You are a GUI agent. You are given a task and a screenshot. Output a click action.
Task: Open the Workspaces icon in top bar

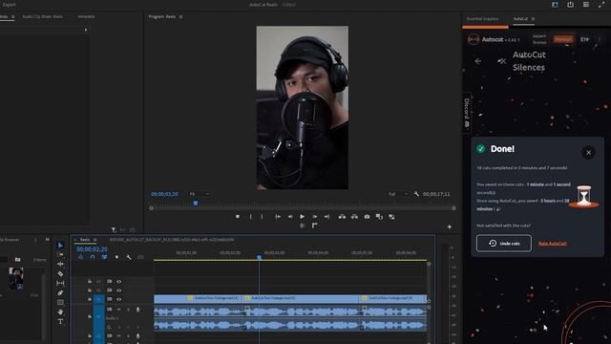click(x=555, y=5)
